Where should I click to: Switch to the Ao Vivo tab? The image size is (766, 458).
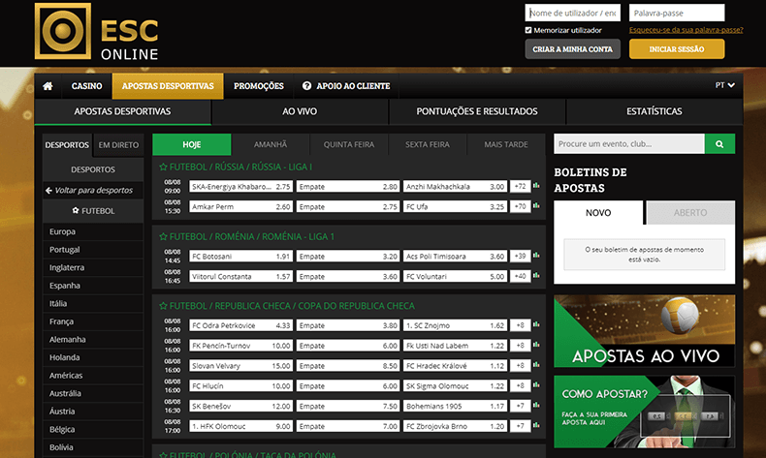300,111
